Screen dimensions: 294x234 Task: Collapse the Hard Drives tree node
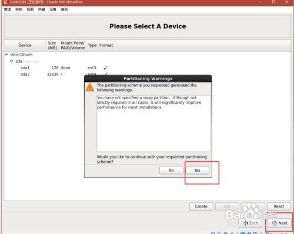tap(6, 55)
